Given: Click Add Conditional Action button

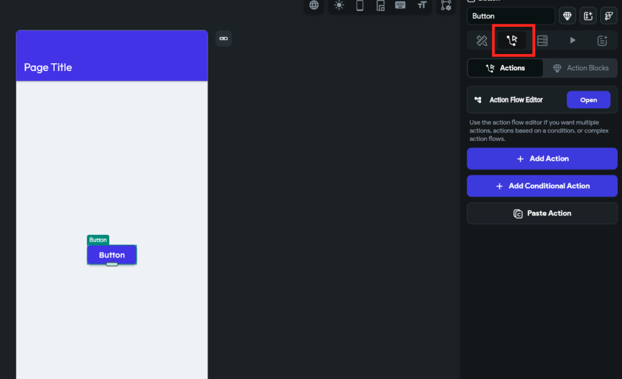Looking at the screenshot, I should tap(542, 186).
